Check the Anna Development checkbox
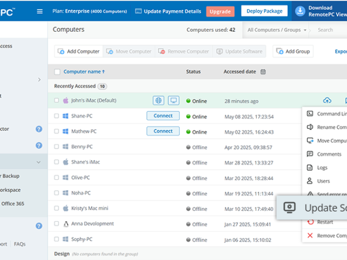 (x=57, y=224)
